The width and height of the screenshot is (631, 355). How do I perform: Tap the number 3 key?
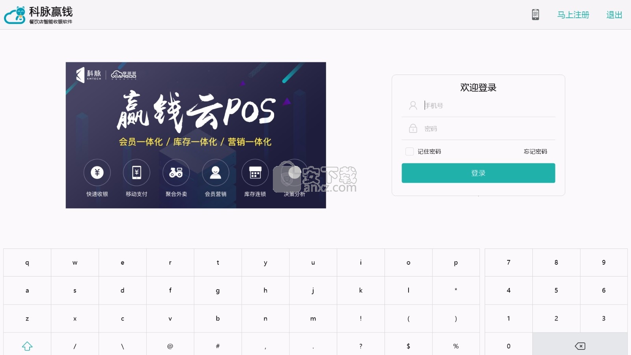click(604, 318)
